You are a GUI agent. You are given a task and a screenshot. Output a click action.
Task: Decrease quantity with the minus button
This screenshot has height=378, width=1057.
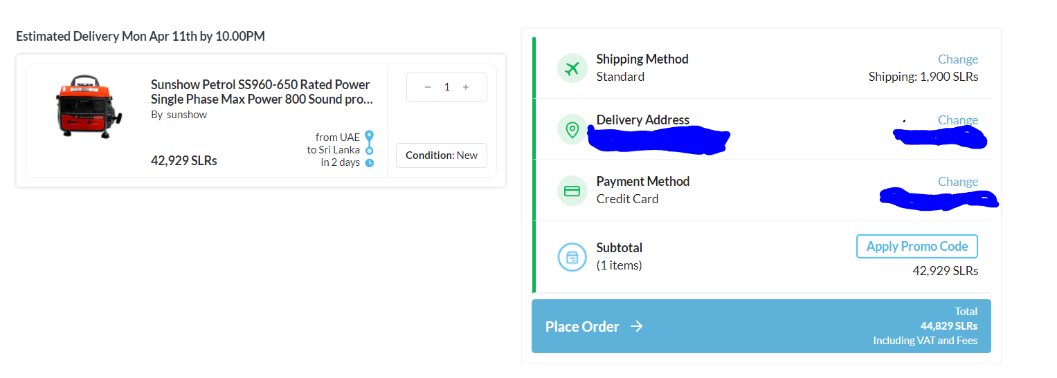(x=428, y=87)
